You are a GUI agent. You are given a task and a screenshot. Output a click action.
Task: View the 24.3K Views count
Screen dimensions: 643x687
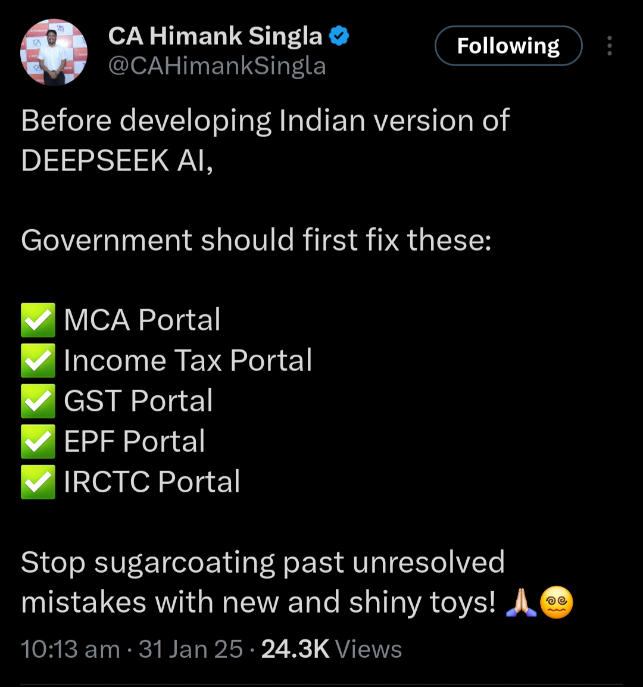(332, 649)
